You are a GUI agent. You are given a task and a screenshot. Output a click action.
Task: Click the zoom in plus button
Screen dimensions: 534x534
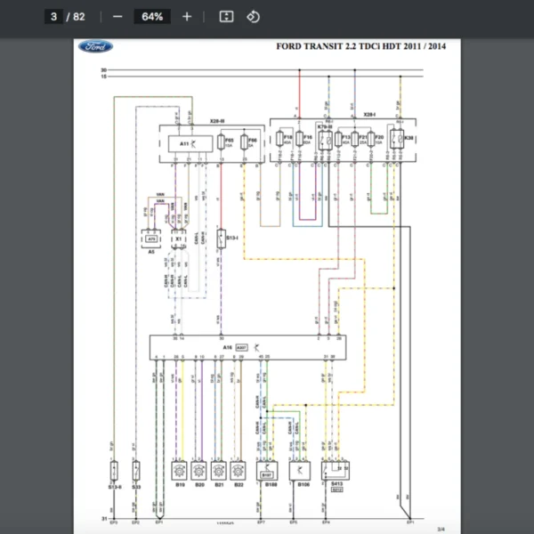click(x=186, y=16)
